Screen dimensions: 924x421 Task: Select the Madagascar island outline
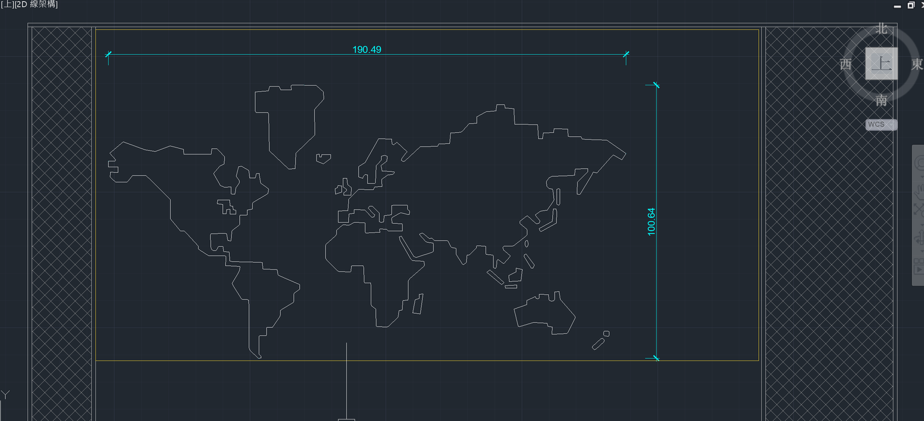click(418, 304)
